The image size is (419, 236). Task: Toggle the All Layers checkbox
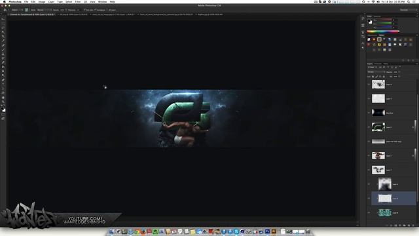[x=107, y=10]
